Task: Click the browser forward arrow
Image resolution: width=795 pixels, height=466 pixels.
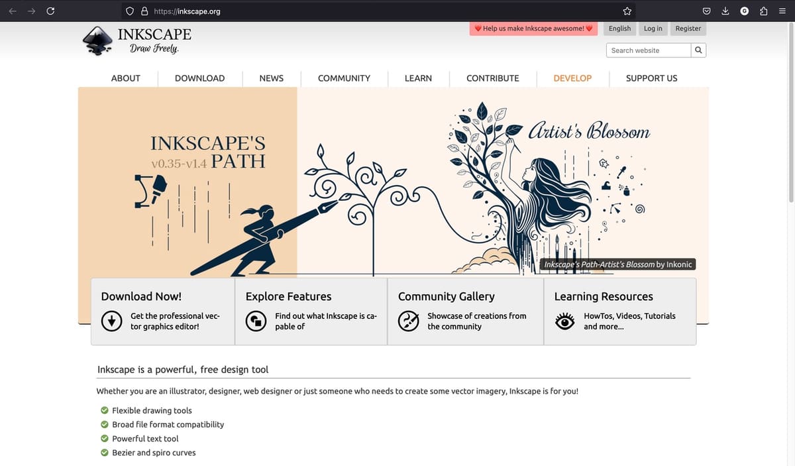Action: tap(31, 11)
